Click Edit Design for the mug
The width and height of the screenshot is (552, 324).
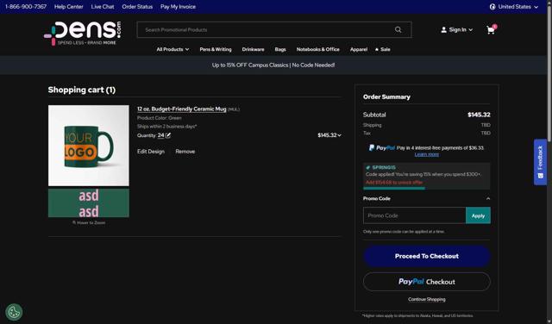(151, 152)
